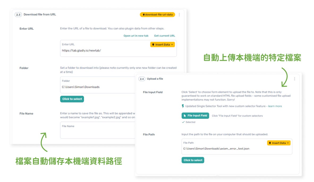The image size is (314, 182).
Task: Focus the Enter URL input with gladly.io address
Action: click(118, 48)
